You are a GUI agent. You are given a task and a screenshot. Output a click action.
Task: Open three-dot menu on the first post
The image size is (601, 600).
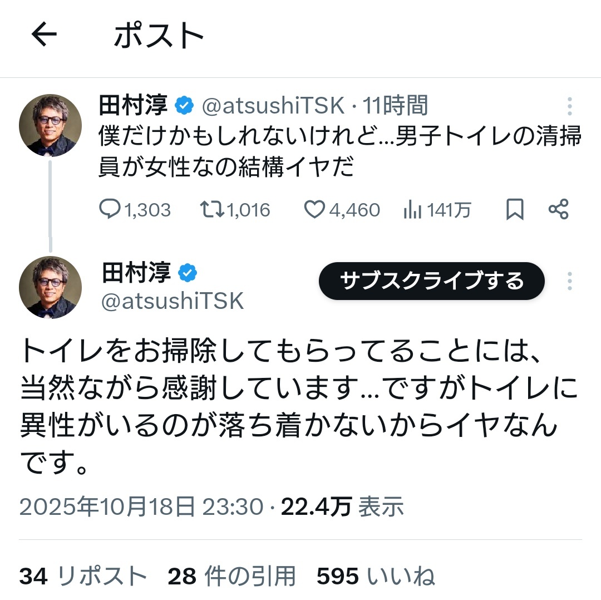569,106
